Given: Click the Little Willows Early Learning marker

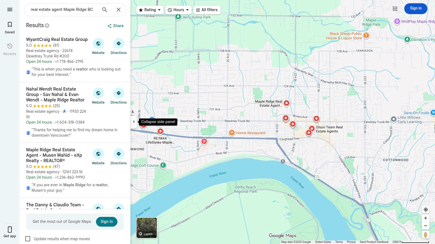Looking at the screenshot, I should tap(394, 119).
